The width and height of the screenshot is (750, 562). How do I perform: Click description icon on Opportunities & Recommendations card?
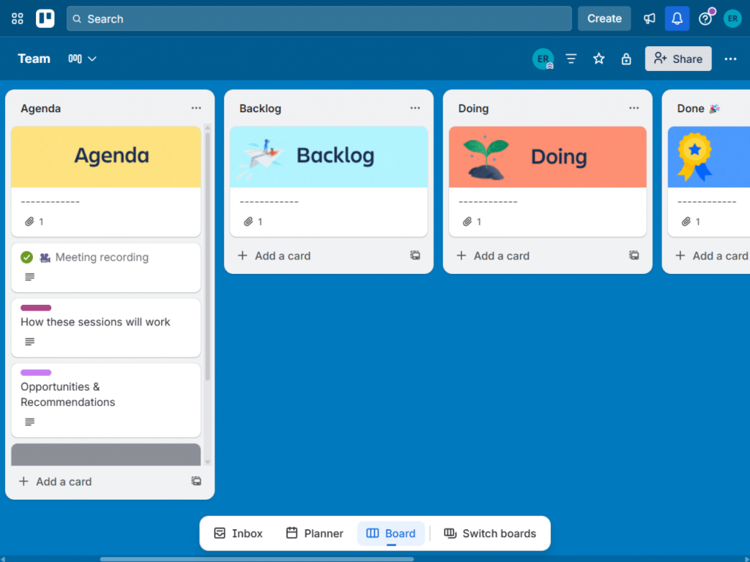pyautogui.click(x=29, y=422)
